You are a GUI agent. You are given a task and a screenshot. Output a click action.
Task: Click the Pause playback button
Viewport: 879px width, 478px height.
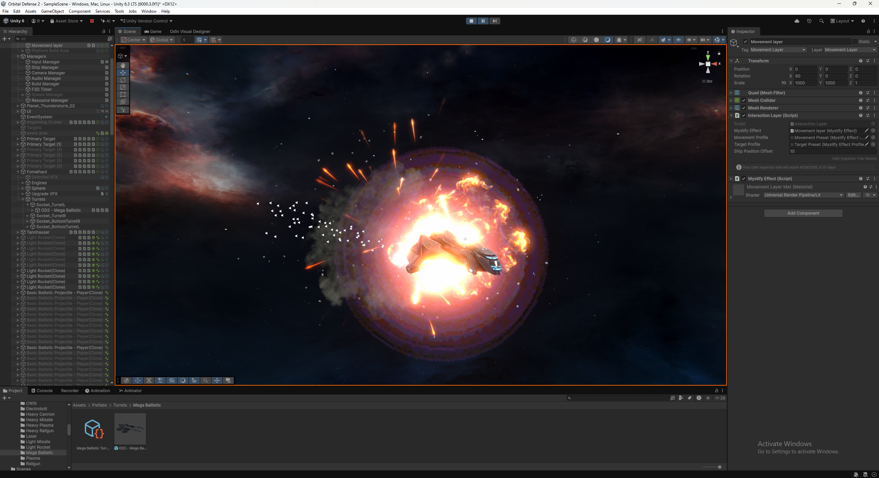(483, 21)
